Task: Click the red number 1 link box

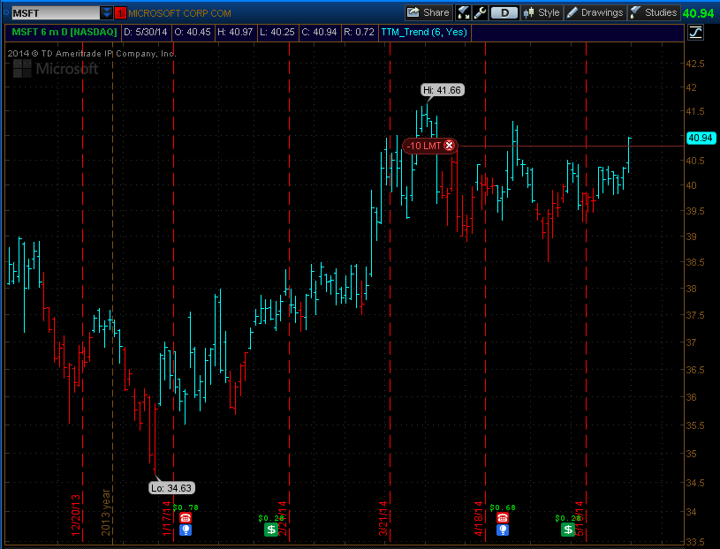Action: click(120, 13)
